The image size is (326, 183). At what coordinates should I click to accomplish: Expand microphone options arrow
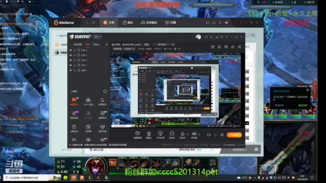187,134
